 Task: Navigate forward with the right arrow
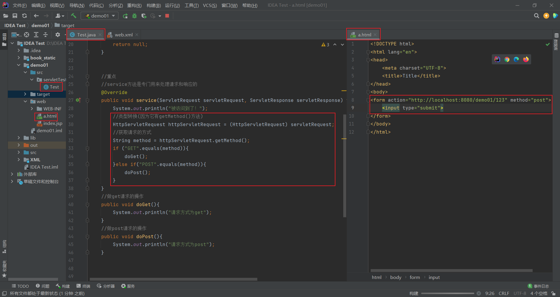pos(46,16)
